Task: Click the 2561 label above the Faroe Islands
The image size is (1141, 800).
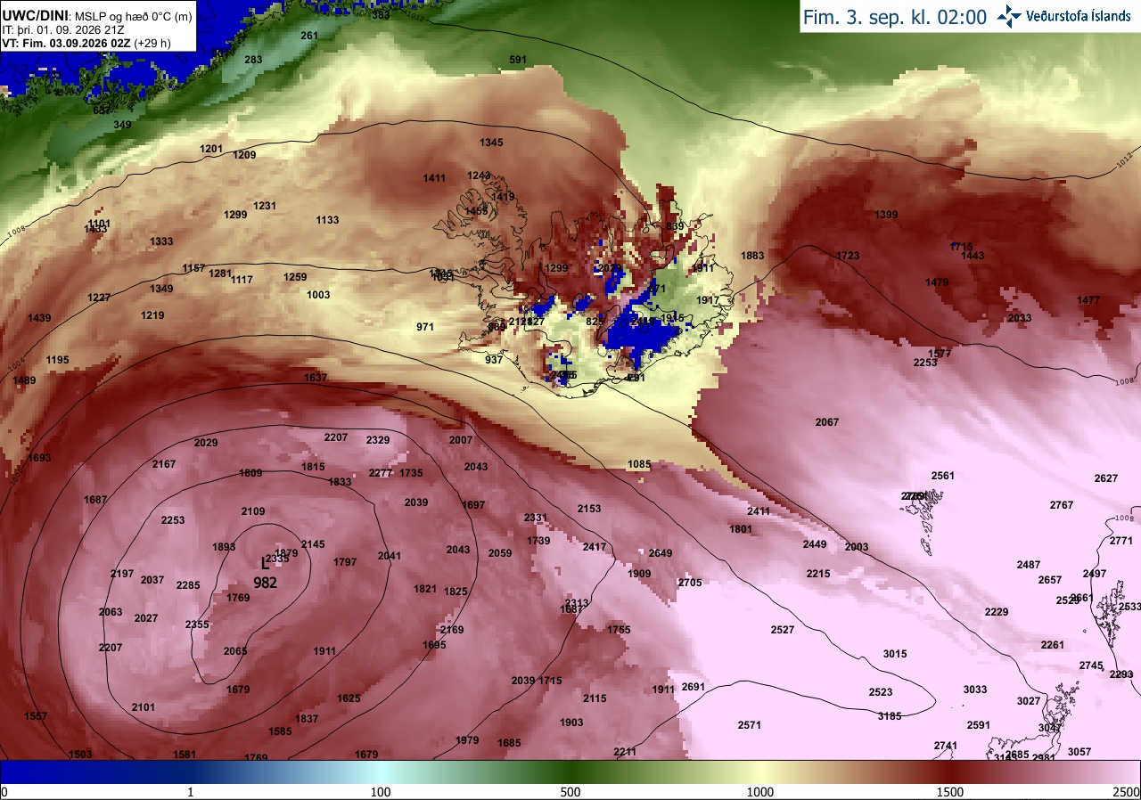Action: [x=943, y=476]
